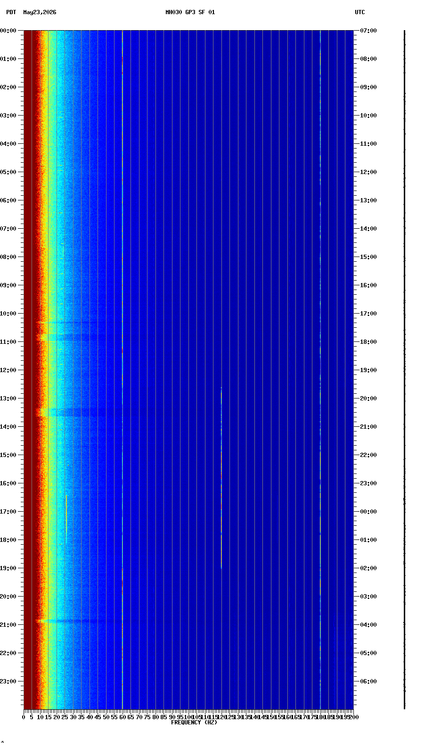Click the 23:00 PDT time label
The image size is (425, 747).
pyautogui.click(x=8, y=681)
